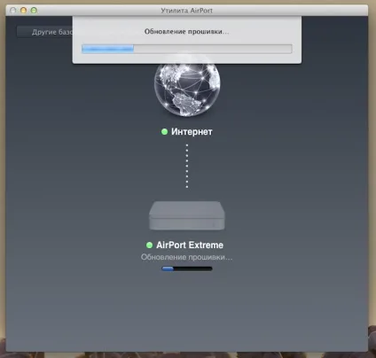376x358 pixels.
Task: Click the small progress bar under AirPort Extreme
Action: [187, 268]
